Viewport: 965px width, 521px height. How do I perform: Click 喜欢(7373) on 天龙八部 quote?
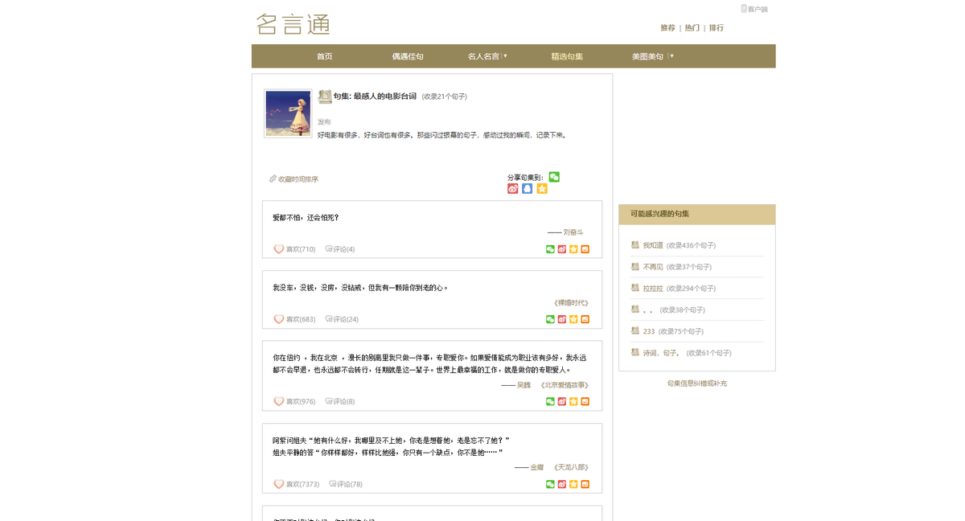click(303, 484)
